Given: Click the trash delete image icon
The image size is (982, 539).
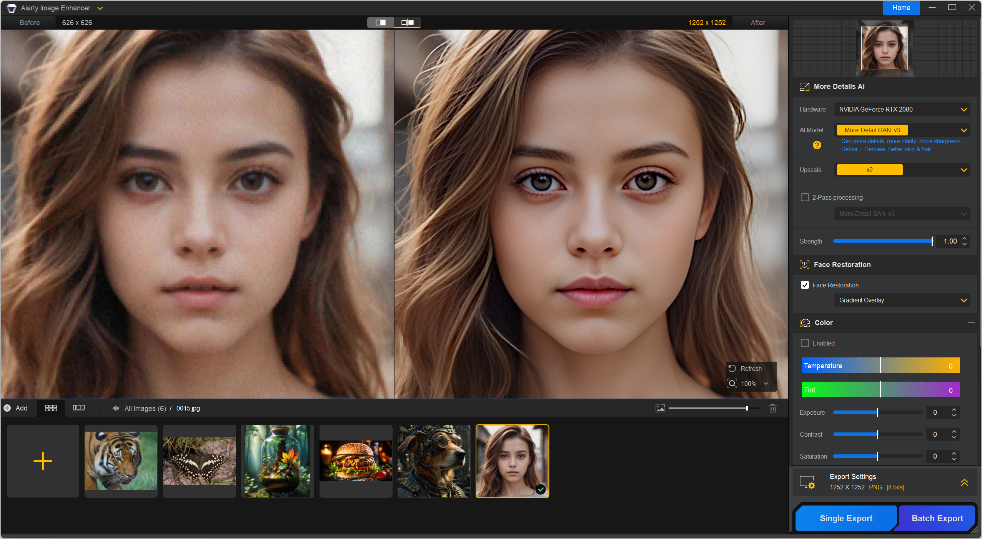Looking at the screenshot, I should point(772,408).
